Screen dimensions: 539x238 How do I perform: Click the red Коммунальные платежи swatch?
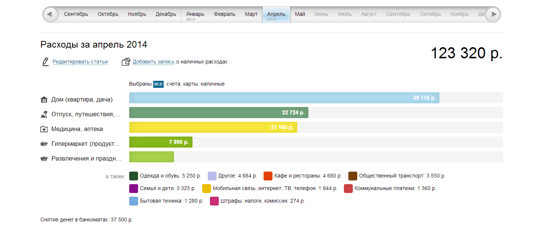(x=348, y=189)
